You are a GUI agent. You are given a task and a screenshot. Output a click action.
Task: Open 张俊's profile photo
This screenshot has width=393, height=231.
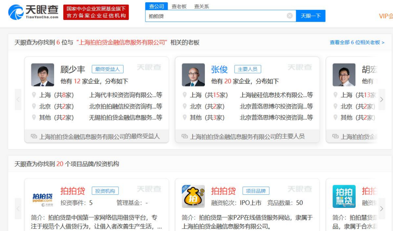[x=193, y=75]
